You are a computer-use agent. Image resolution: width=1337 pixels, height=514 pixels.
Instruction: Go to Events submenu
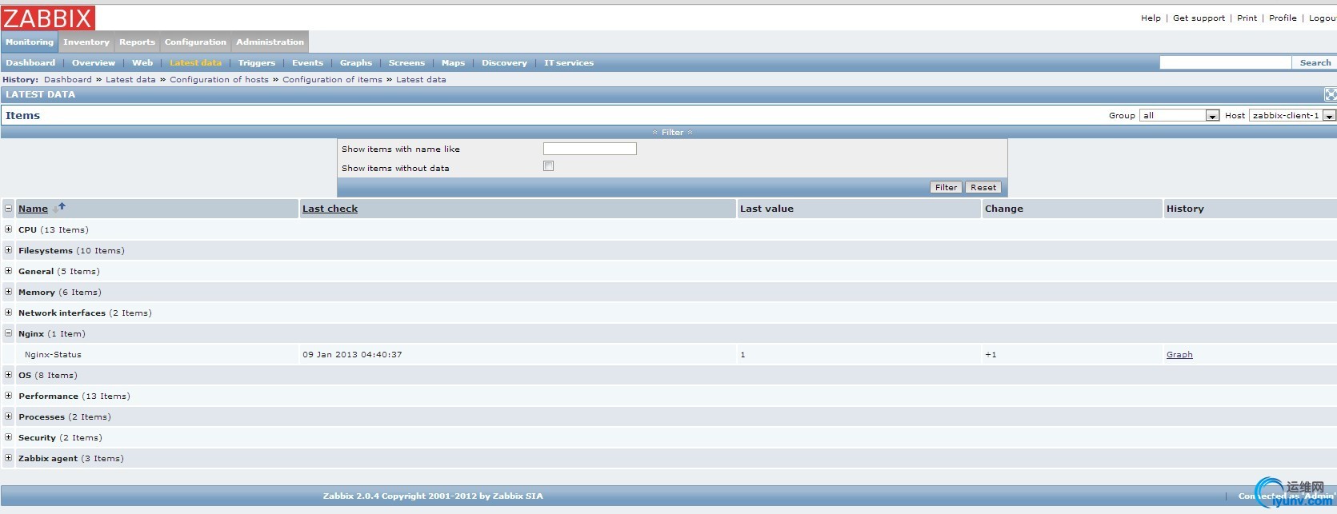(307, 62)
